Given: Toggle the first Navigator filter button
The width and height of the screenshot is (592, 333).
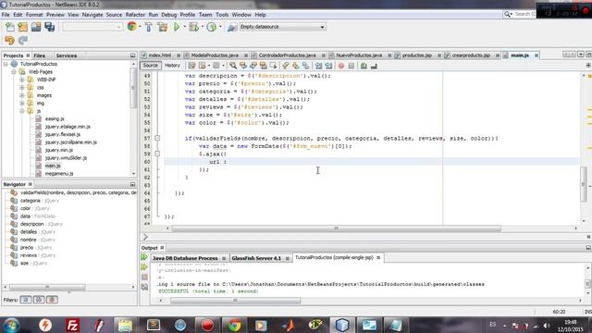Looking at the screenshot, I should 26,300.
